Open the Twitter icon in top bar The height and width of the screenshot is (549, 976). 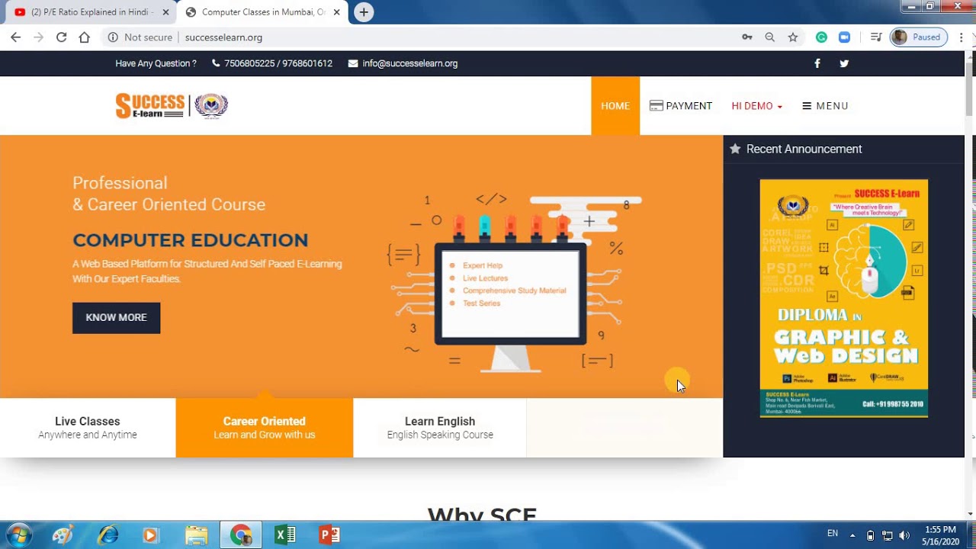[844, 63]
